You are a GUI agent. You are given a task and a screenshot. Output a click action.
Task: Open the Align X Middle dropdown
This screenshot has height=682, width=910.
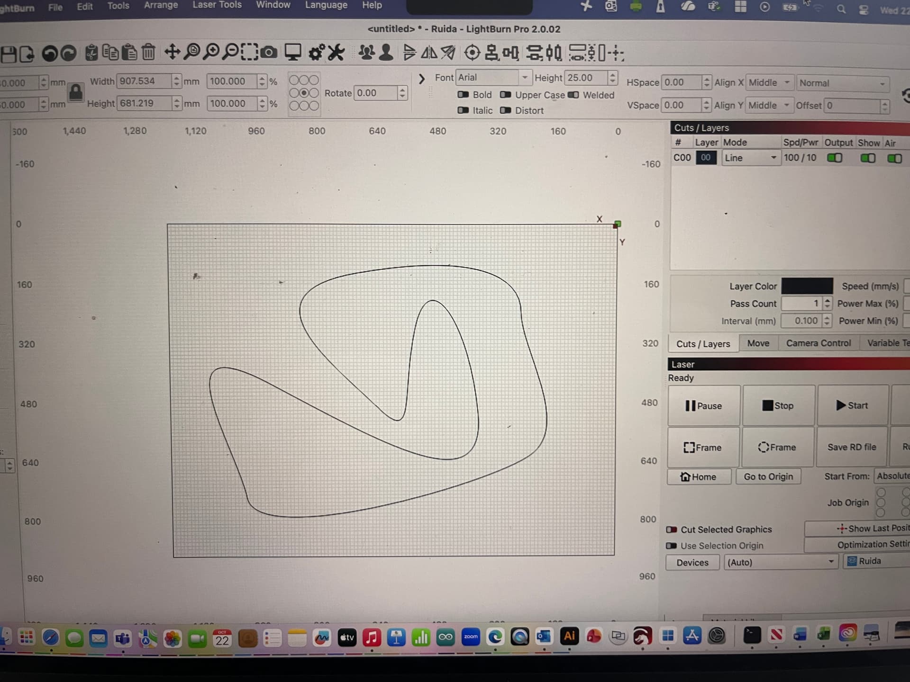[x=769, y=82]
